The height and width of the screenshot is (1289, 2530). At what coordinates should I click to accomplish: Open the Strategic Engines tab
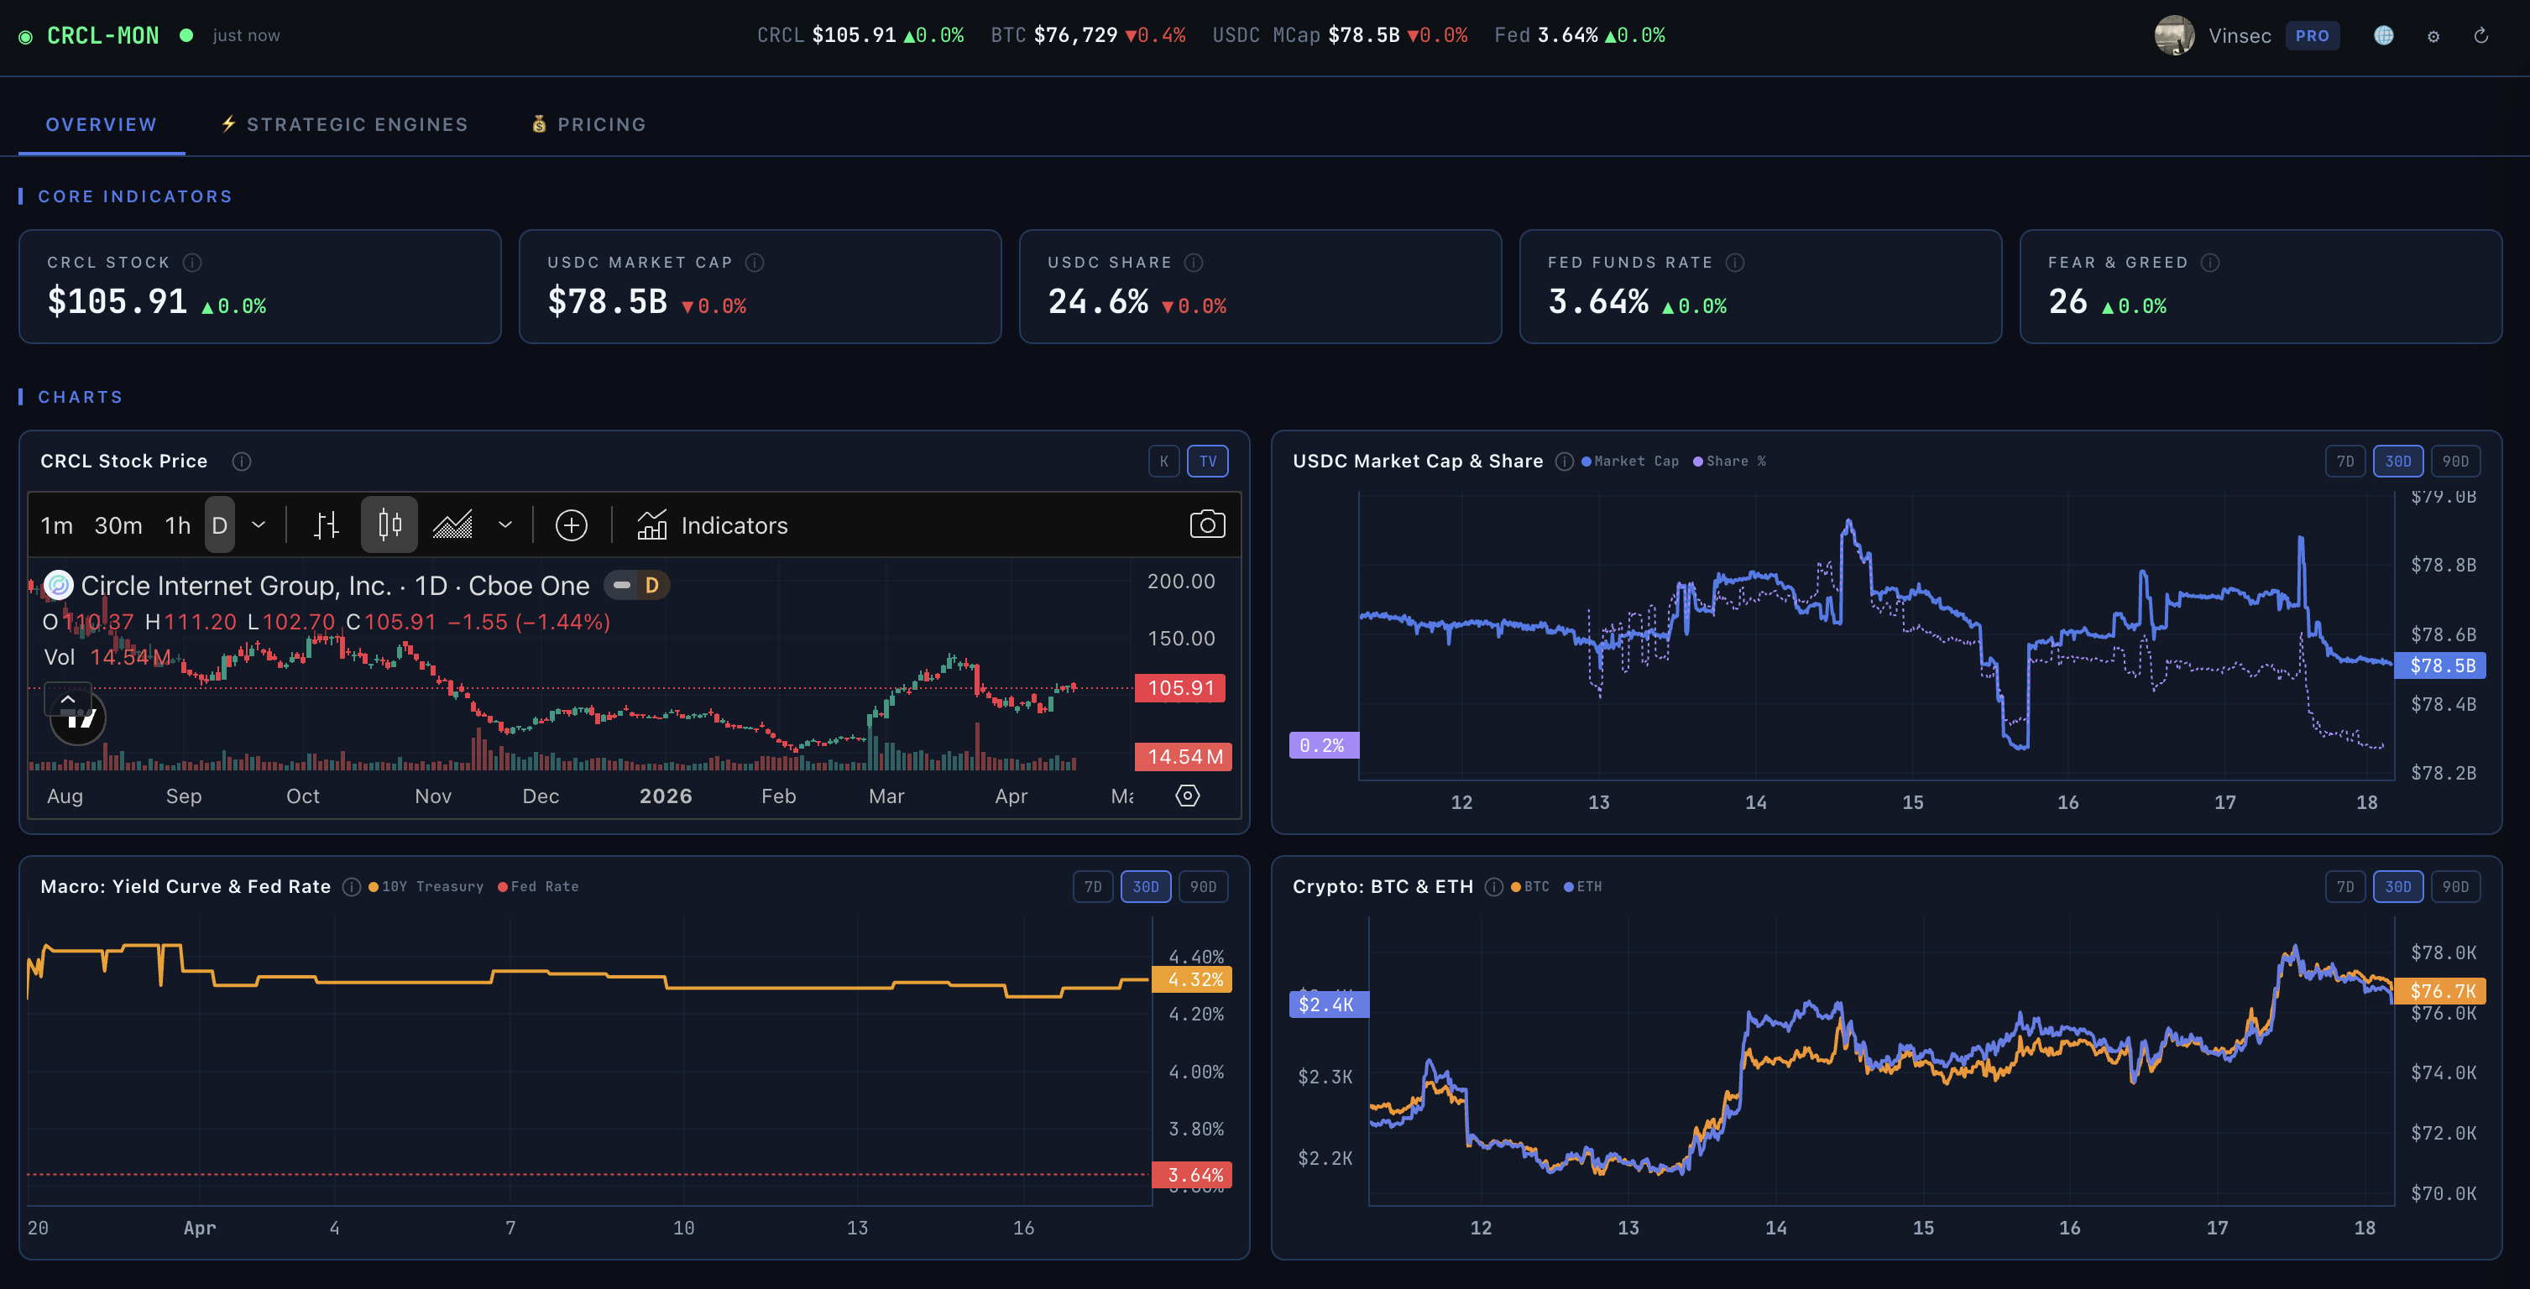coord(345,125)
